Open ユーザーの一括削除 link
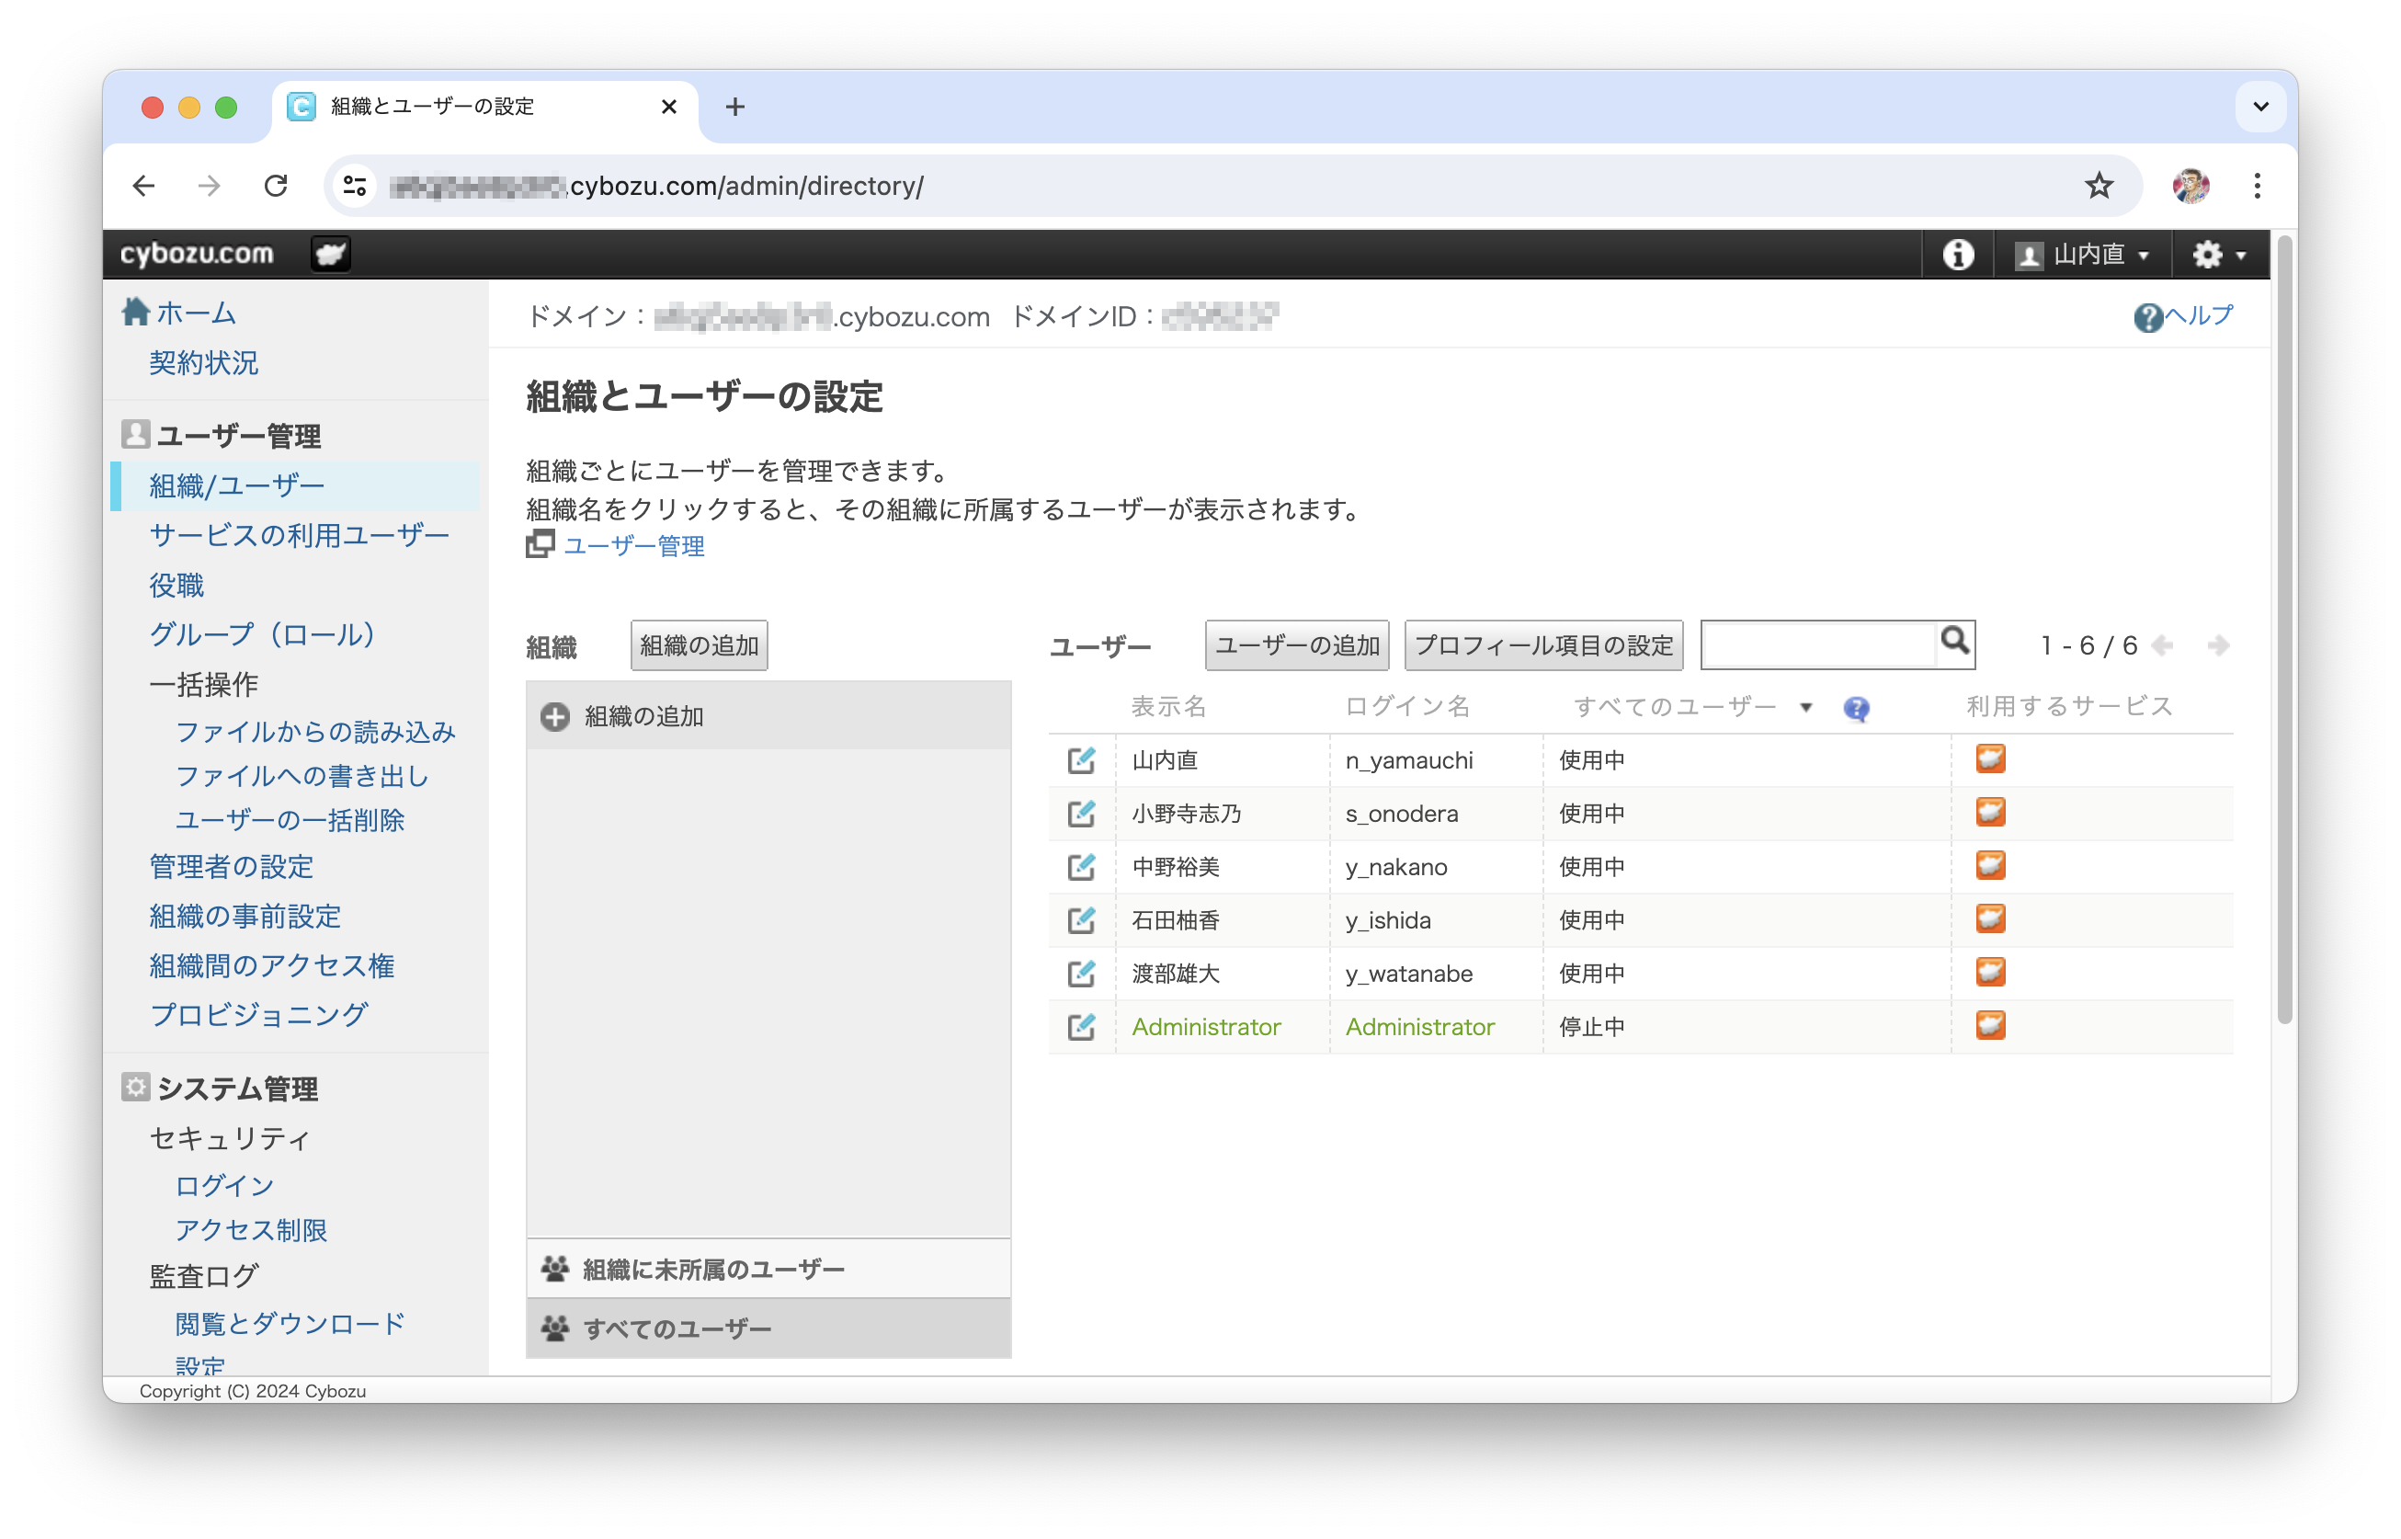 pyautogui.click(x=290, y=820)
